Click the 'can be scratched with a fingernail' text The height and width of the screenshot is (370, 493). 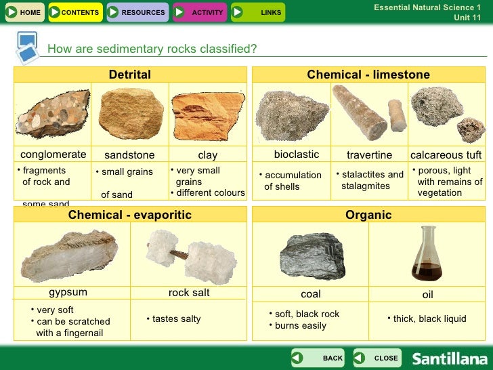(x=70, y=327)
